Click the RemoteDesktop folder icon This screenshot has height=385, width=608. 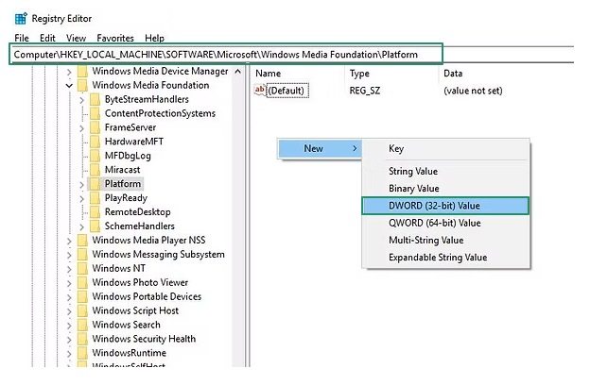pyautogui.click(x=95, y=212)
